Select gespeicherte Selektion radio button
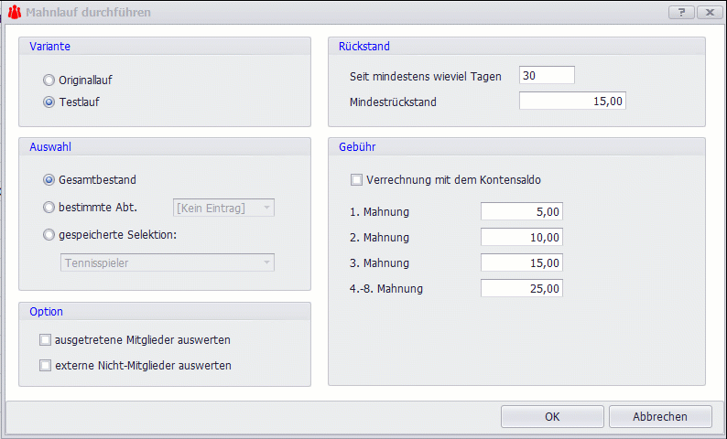 tap(49, 235)
